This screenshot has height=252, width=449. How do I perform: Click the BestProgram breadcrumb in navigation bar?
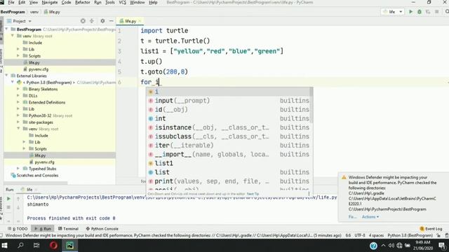[x=13, y=12]
